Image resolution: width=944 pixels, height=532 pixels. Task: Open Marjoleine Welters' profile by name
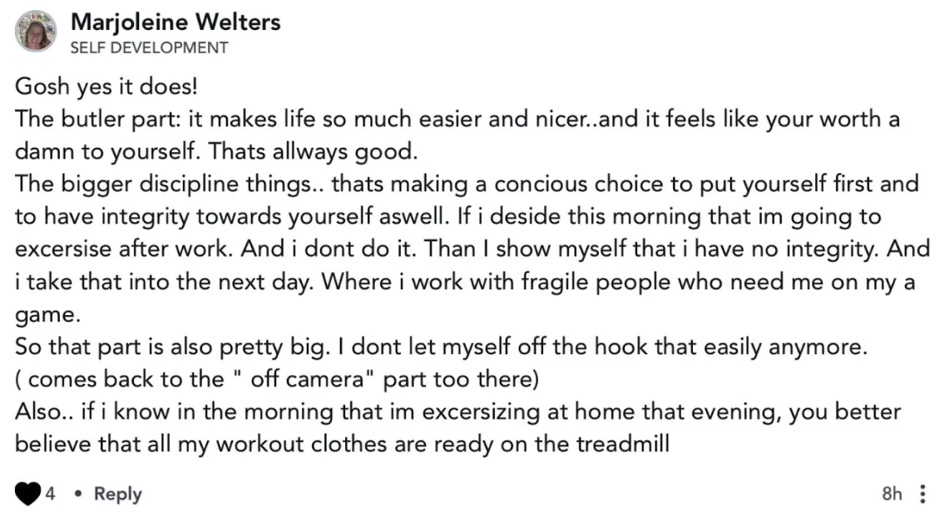pyautogui.click(x=175, y=22)
